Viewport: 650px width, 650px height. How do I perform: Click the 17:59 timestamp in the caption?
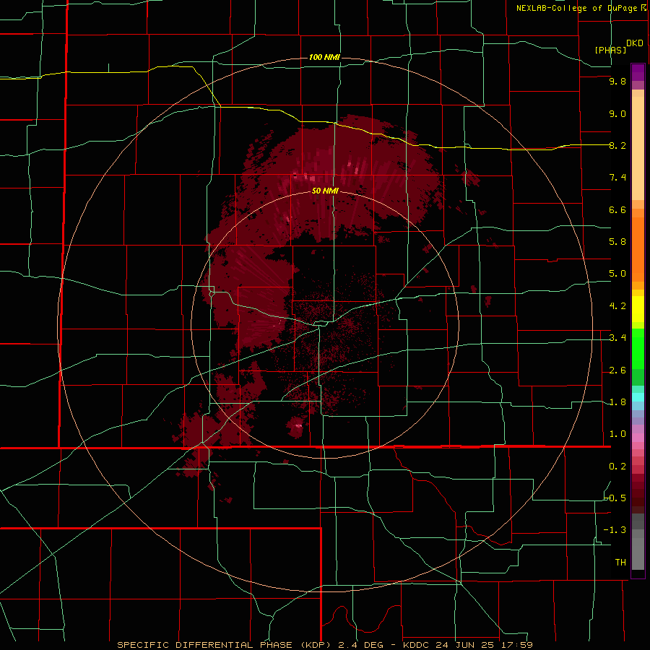[x=516, y=645]
